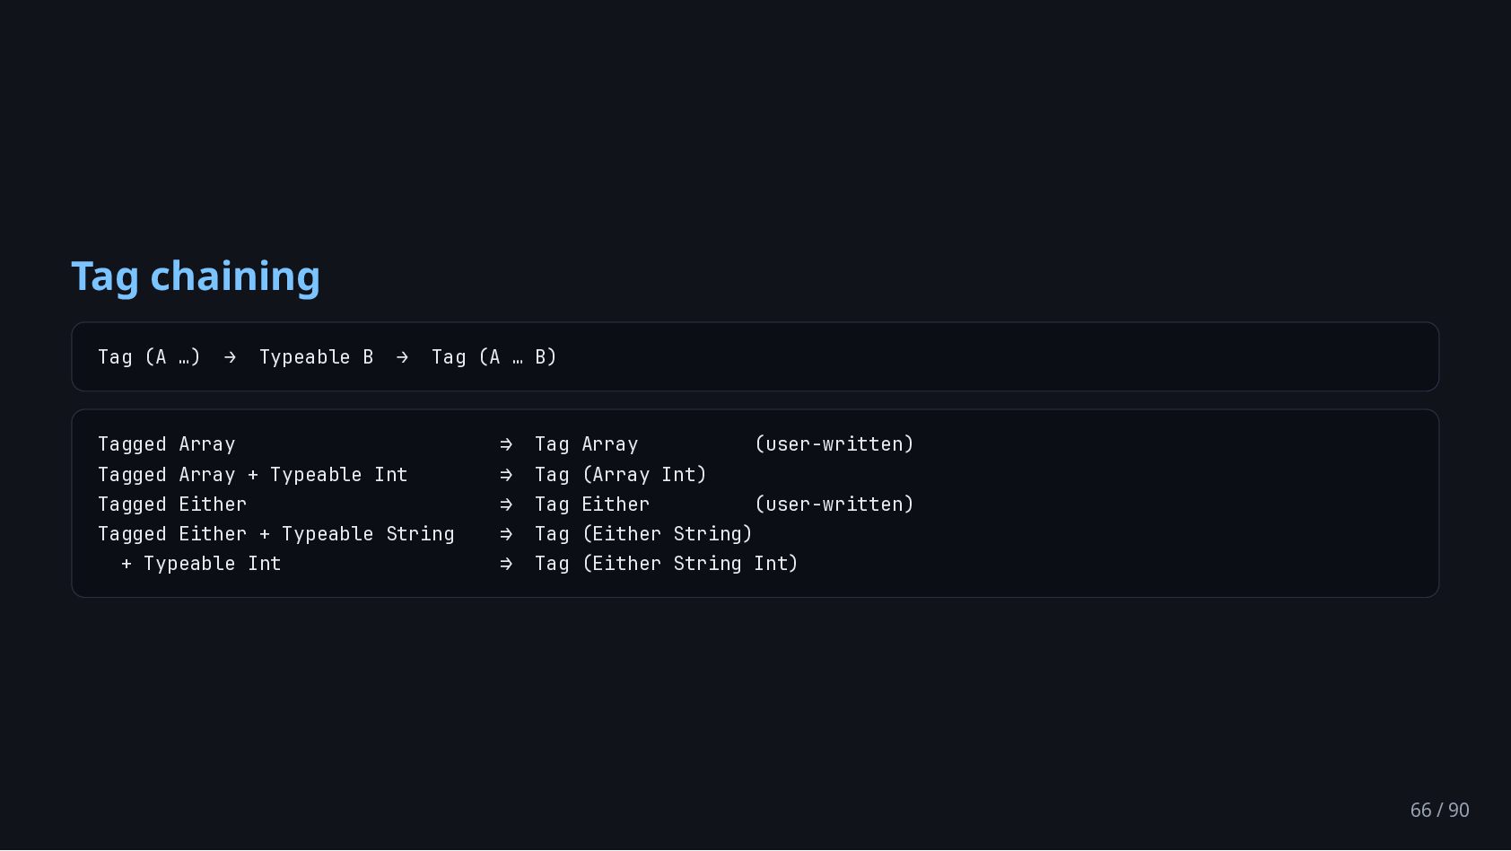Click '(user-written)' next to Tag Either
The height and width of the screenshot is (851, 1511).
click(834, 504)
